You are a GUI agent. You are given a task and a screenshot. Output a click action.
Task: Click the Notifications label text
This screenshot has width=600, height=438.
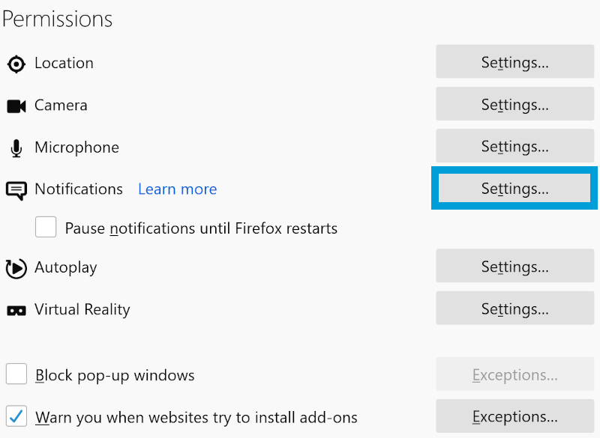click(x=79, y=189)
